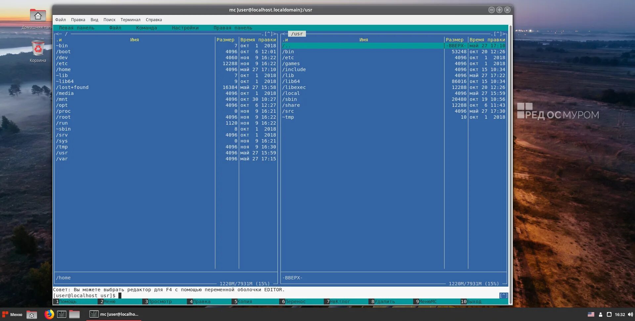Sort right panel by Имя column
Viewport: 635px width, 321px height.
tap(364, 40)
